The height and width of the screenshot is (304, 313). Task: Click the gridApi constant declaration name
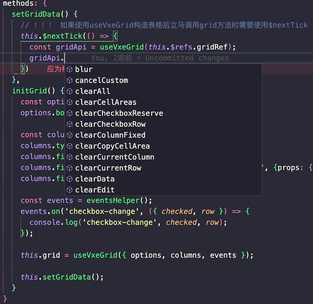(71, 47)
